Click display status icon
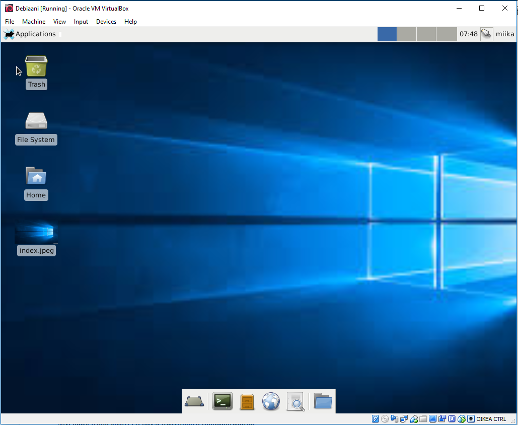This screenshot has height=425, width=518. click(x=432, y=419)
